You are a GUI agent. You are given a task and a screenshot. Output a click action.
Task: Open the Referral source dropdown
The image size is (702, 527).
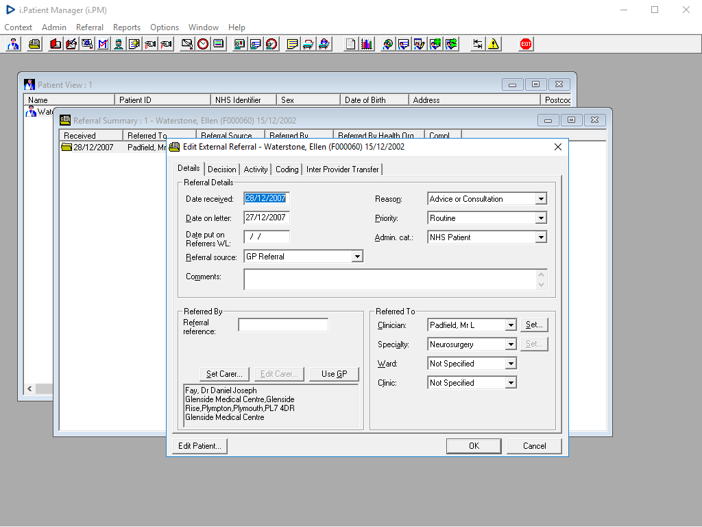[356, 257]
